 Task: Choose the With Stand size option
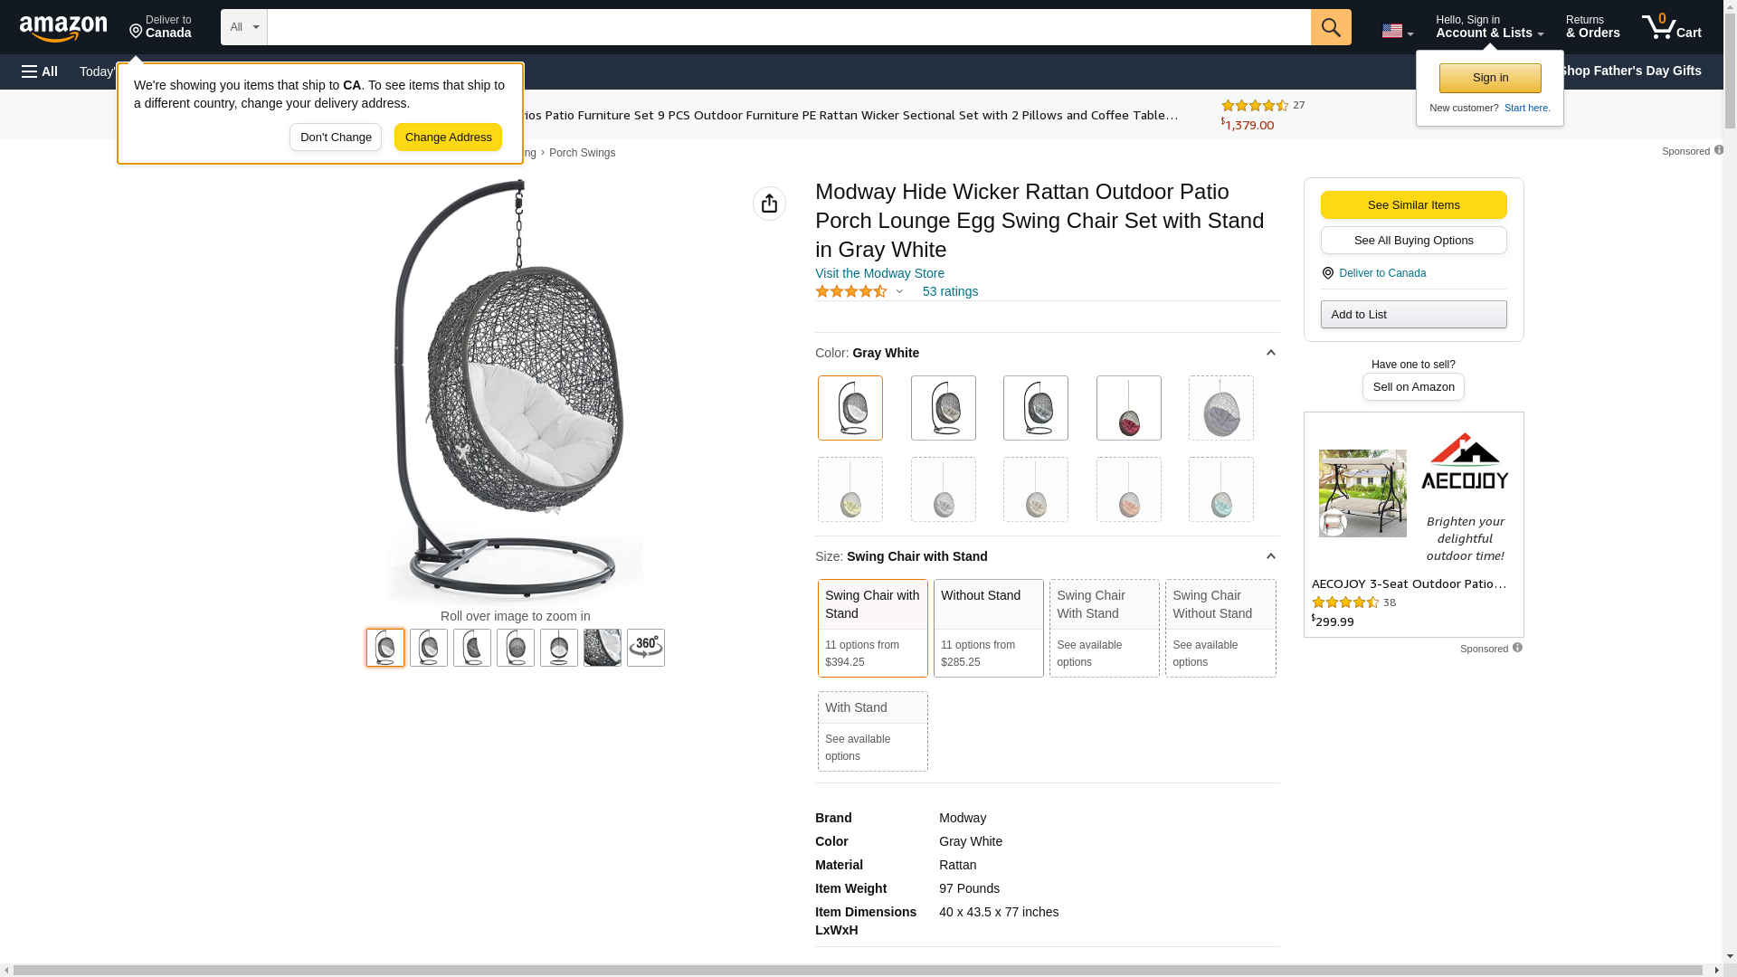[x=872, y=731]
